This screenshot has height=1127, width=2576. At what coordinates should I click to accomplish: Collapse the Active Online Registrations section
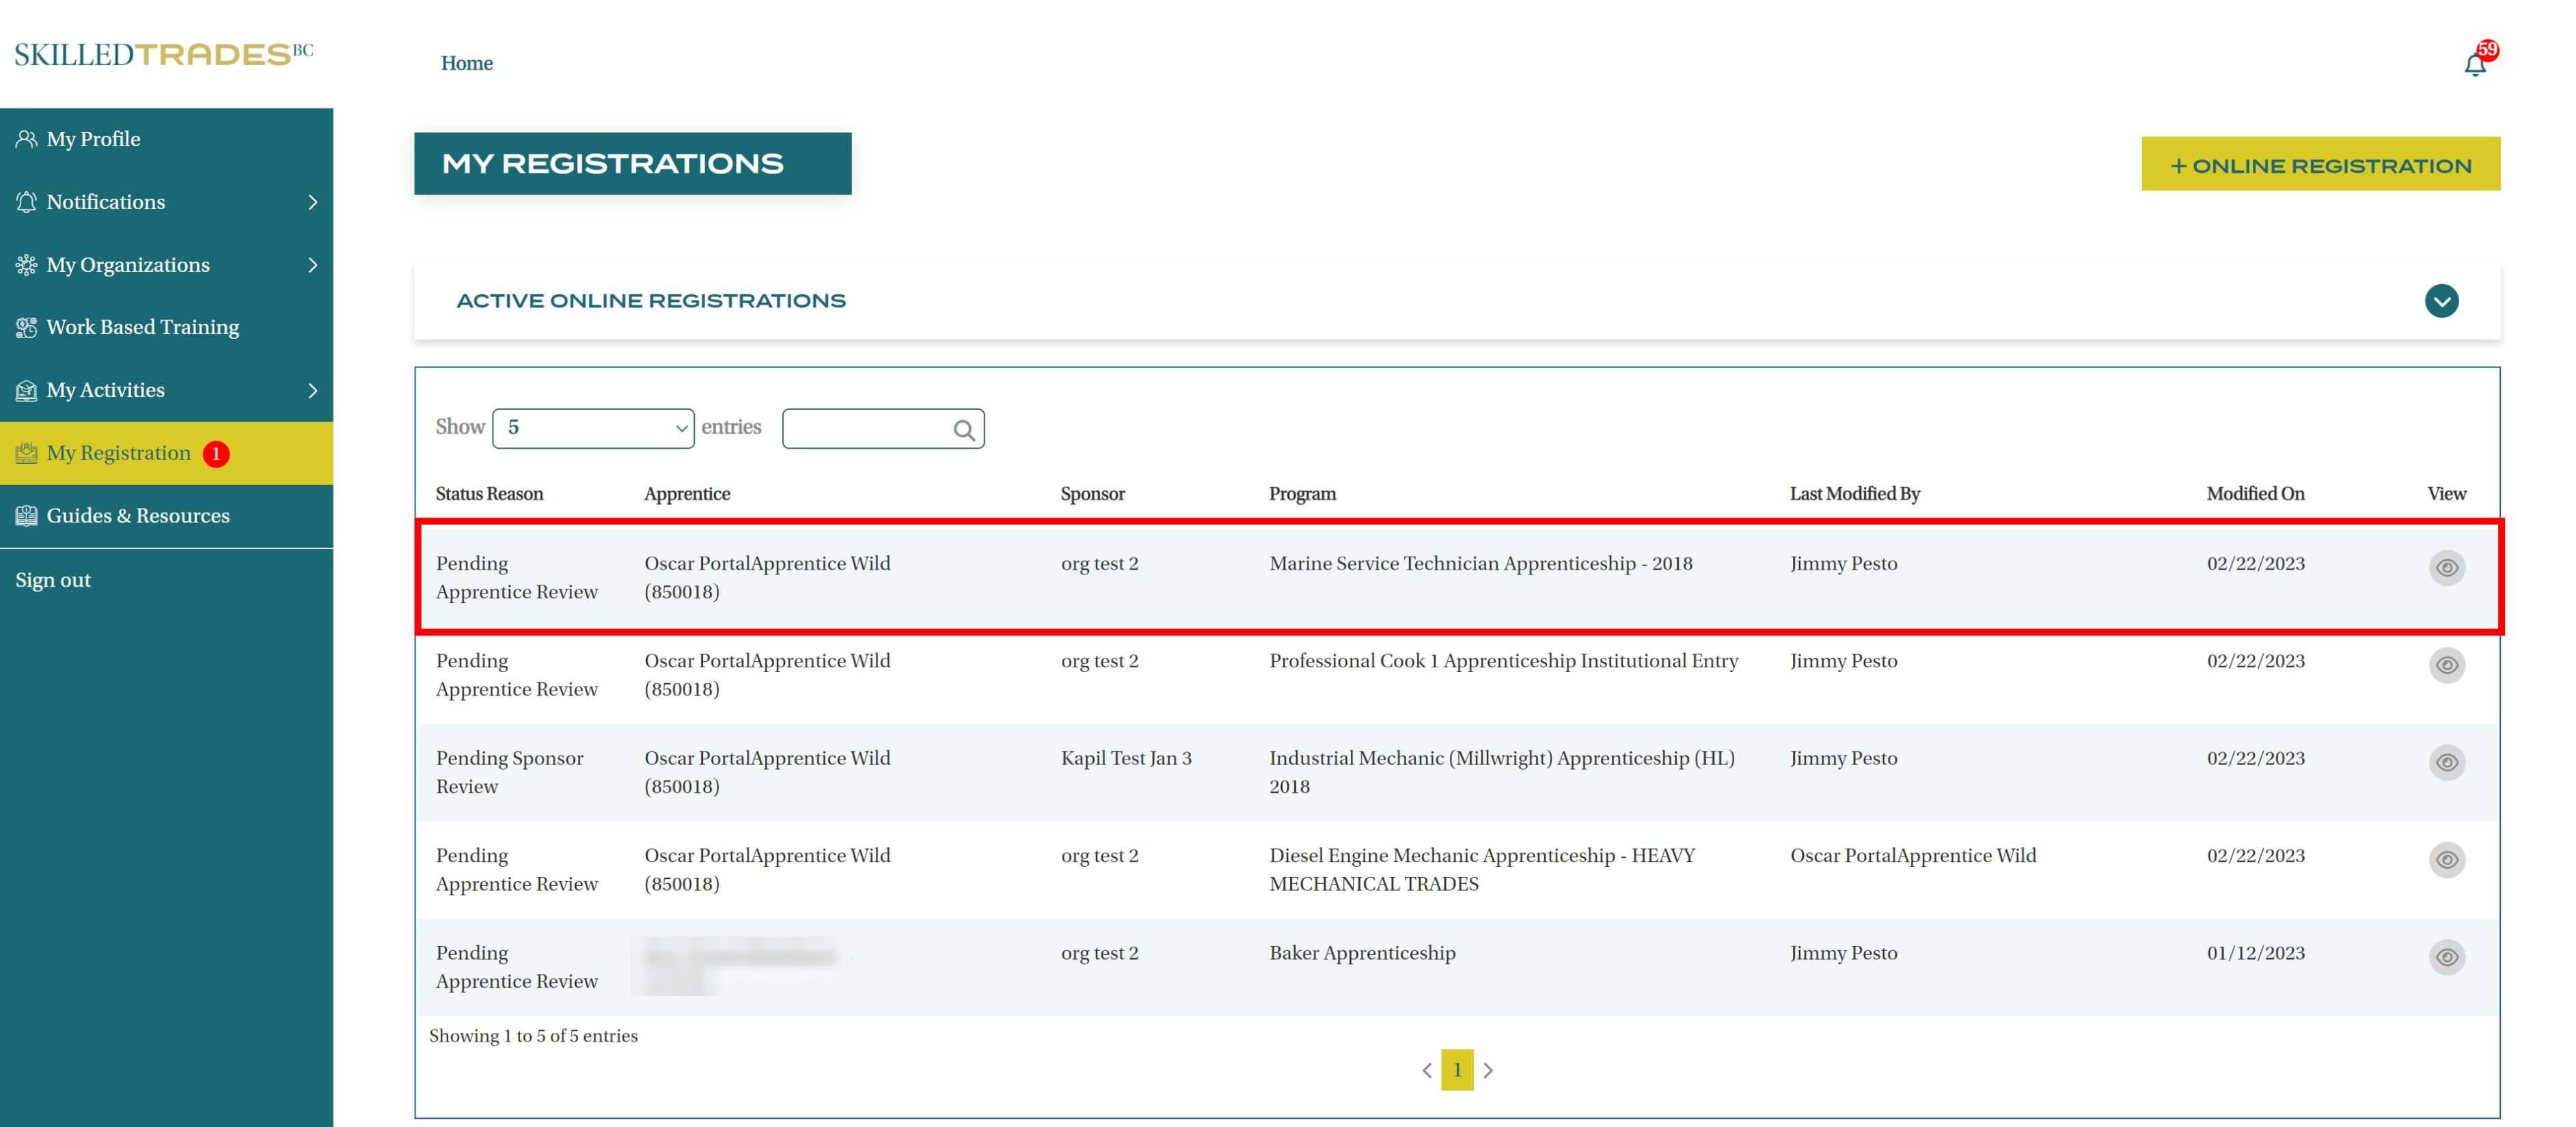[x=2441, y=301]
